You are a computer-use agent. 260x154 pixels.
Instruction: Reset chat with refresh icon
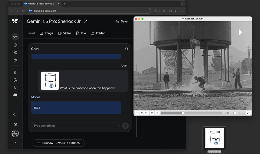(x=127, y=49)
